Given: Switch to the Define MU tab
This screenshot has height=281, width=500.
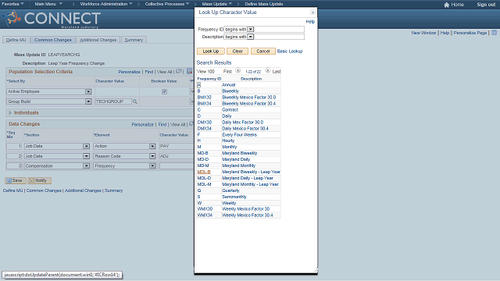Looking at the screenshot, I should [16, 40].
